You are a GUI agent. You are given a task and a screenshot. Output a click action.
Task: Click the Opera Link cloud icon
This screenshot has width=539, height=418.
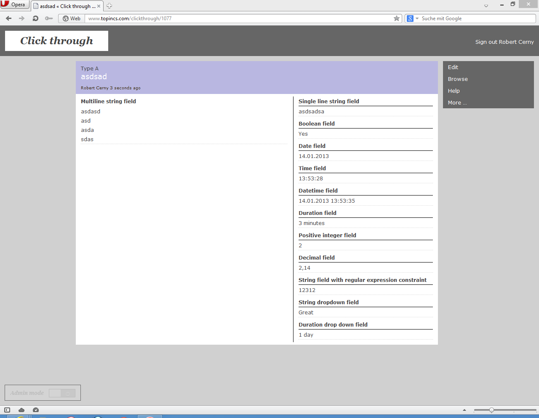pyautogui.click(x=21, y=410)
